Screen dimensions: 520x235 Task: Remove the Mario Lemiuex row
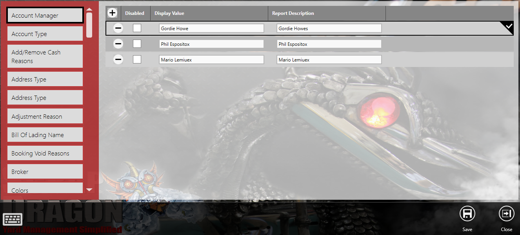pos(118,60)
